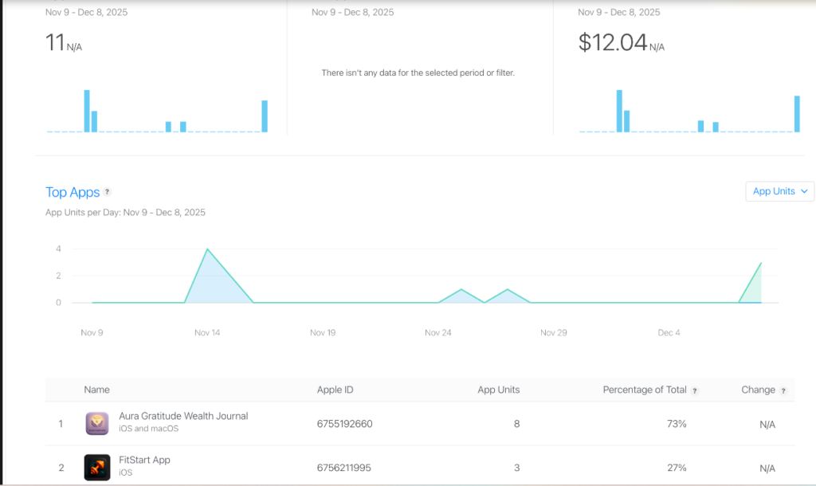
Task: Click Apple ID 6755192660 in first row
Action: [x=344, y=424]
